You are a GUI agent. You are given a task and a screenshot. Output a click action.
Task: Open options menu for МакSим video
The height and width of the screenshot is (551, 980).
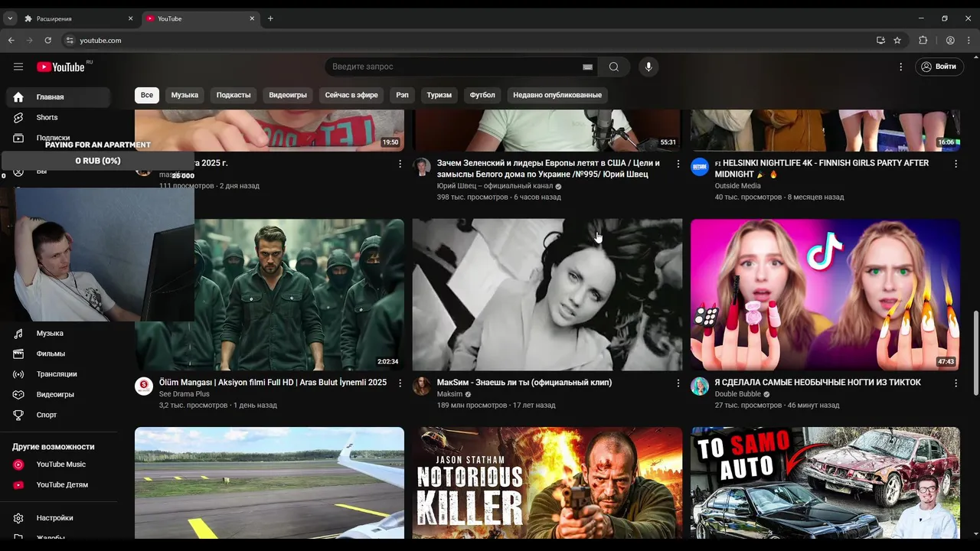pyautogui.click(x=678, y=383)
